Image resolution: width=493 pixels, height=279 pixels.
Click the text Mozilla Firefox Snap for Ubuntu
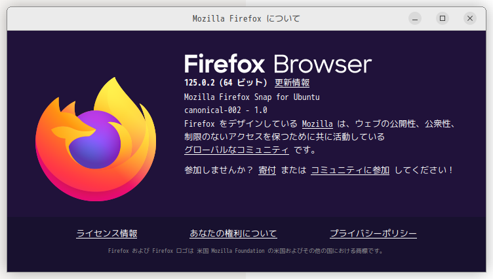click(x=252, y=97)
